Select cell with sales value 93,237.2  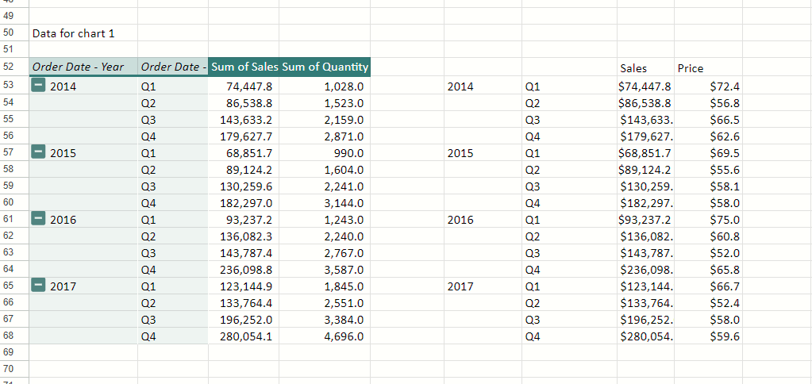tap(244, 220)
